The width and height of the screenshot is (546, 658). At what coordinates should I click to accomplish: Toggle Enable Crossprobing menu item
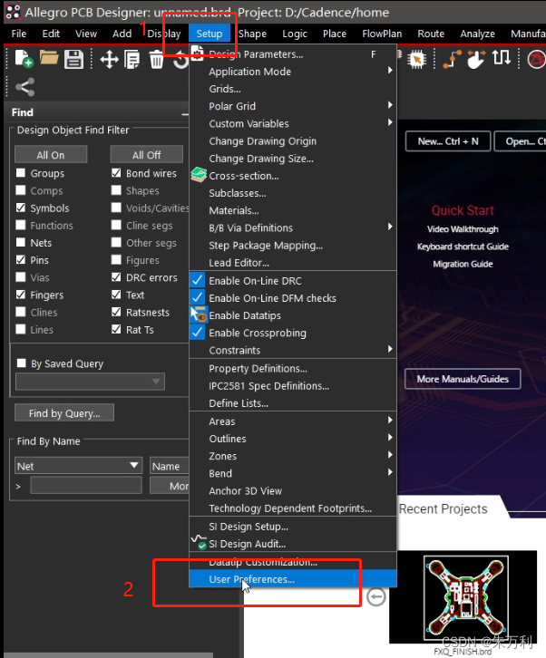coord(293,333)
